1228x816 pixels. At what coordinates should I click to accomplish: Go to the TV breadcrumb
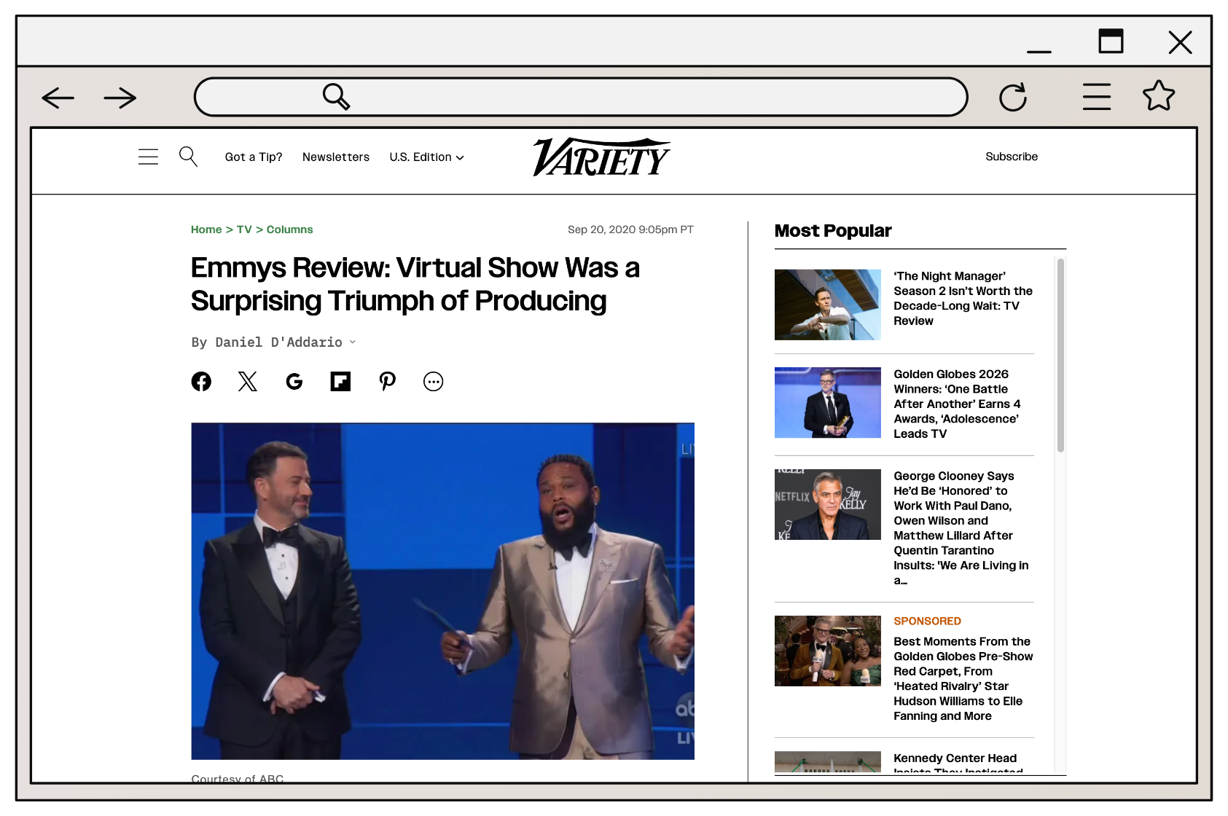[244, 229]
